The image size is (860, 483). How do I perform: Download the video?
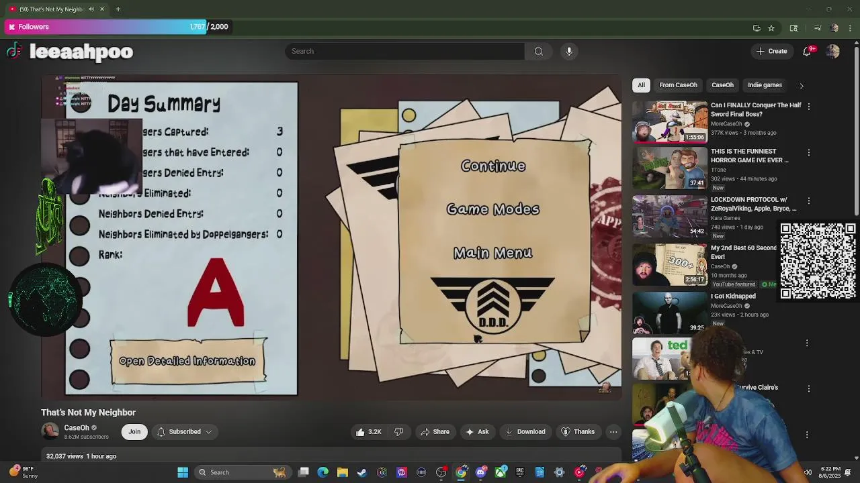pos(525,432)
